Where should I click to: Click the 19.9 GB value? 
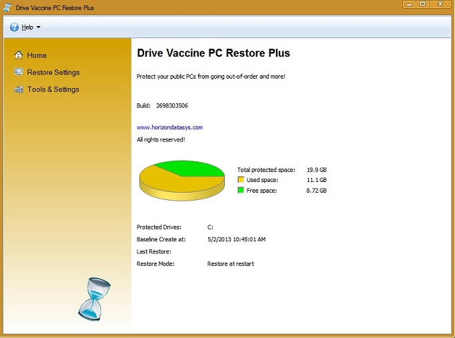[x=317, y=170]
